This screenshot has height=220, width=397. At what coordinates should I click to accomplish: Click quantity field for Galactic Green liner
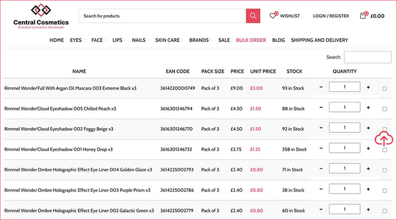[345, 209]
